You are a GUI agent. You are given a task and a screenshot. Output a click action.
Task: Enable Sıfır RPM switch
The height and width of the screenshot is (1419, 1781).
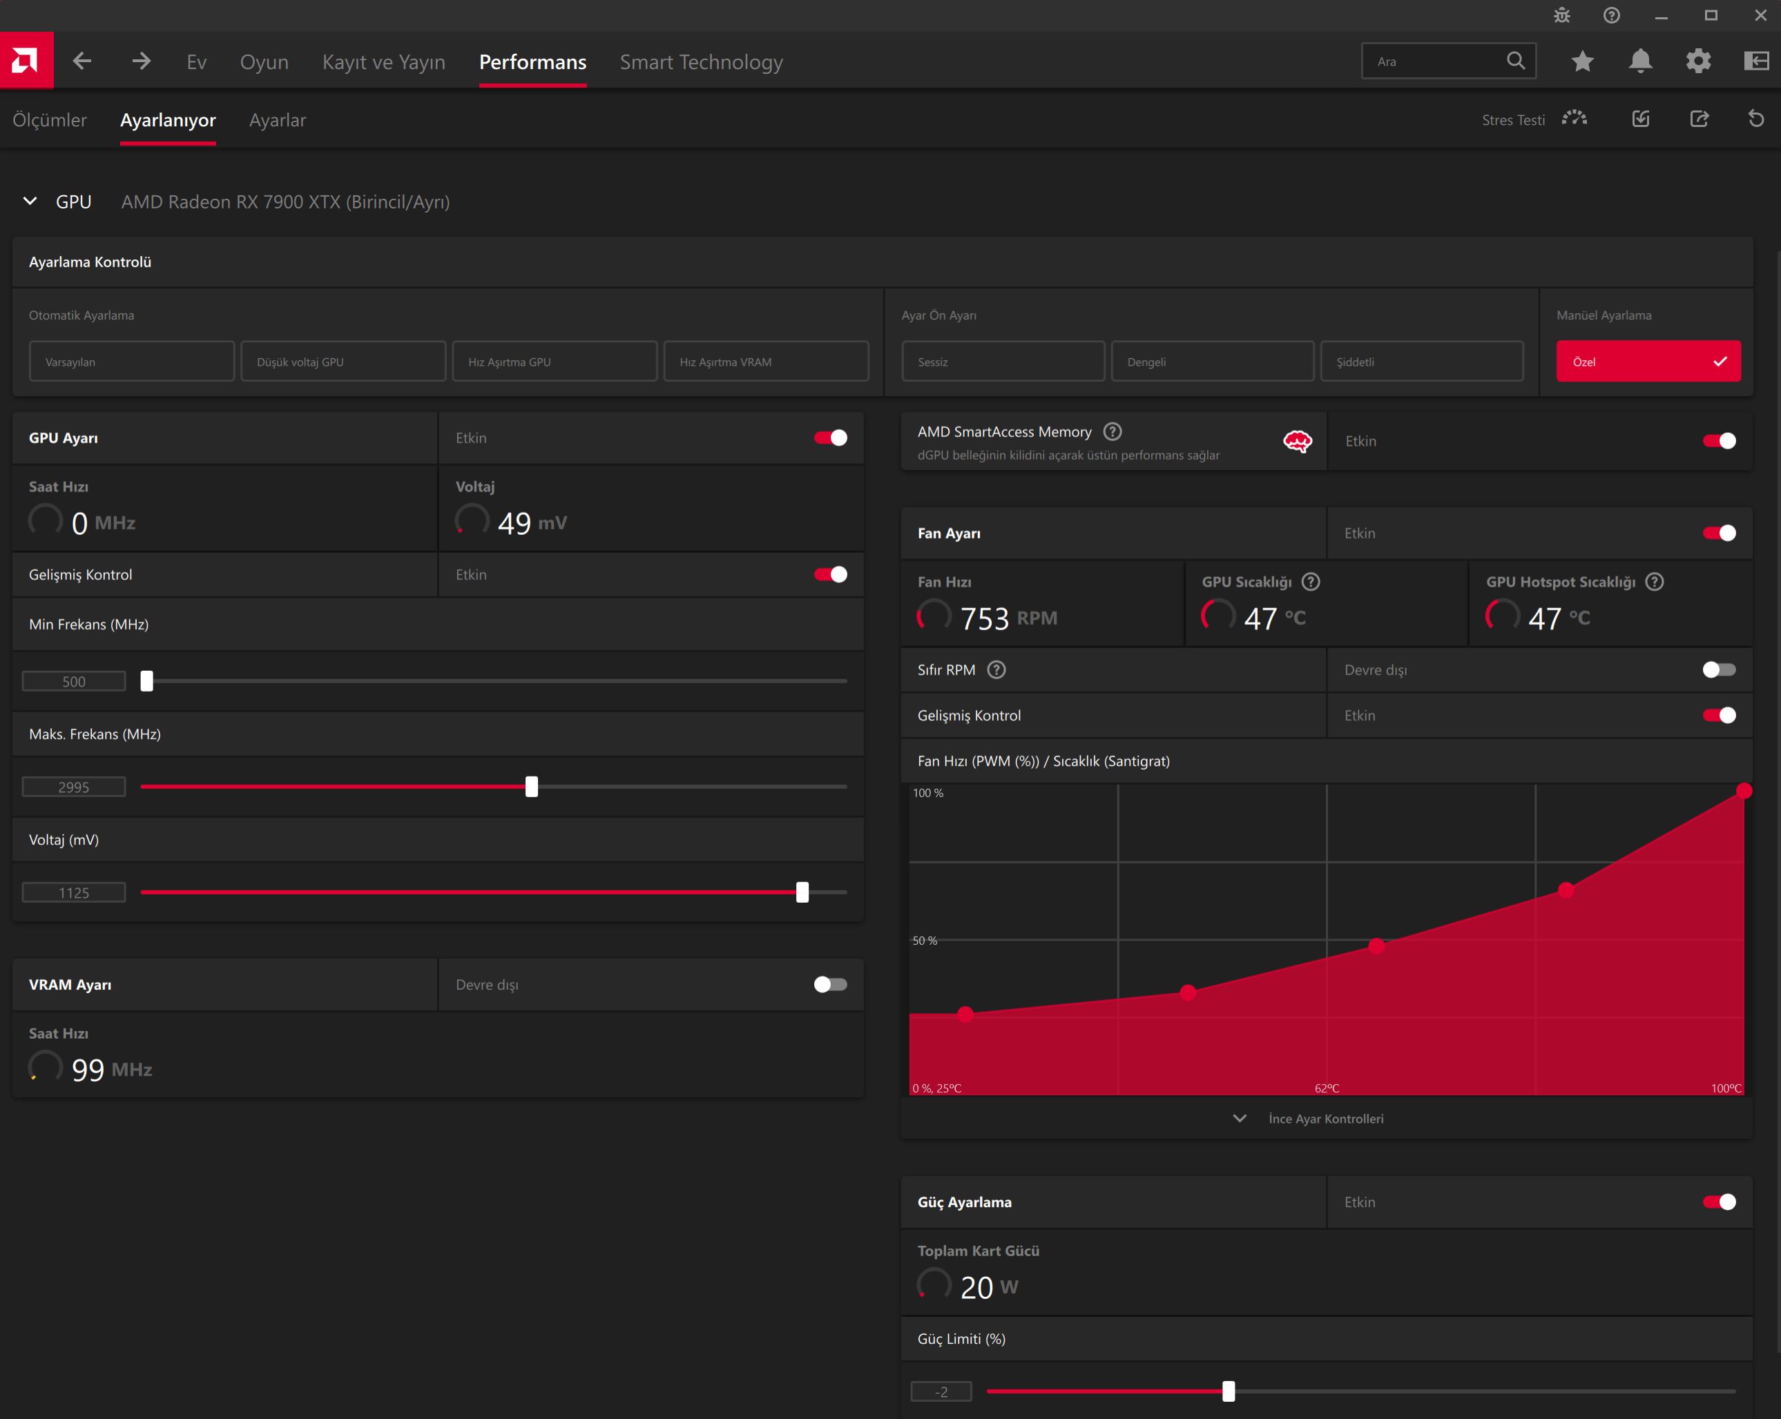coord(1719,669)
